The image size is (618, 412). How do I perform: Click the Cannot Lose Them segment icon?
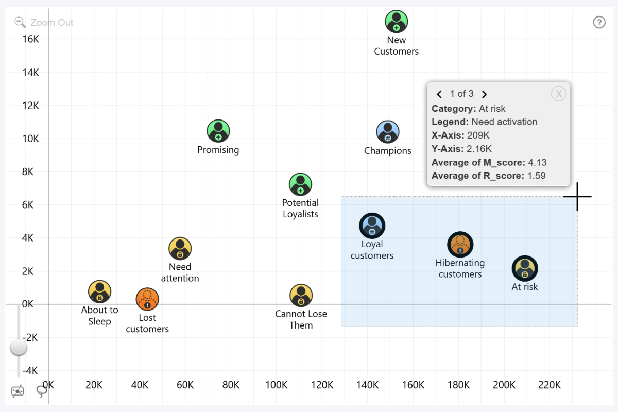click(x=301, y=295)
